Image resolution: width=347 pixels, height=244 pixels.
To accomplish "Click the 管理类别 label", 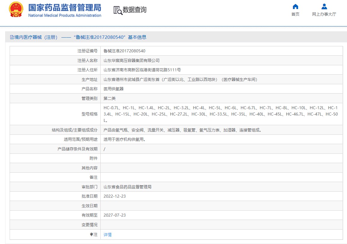I will (x=90, y=98).
